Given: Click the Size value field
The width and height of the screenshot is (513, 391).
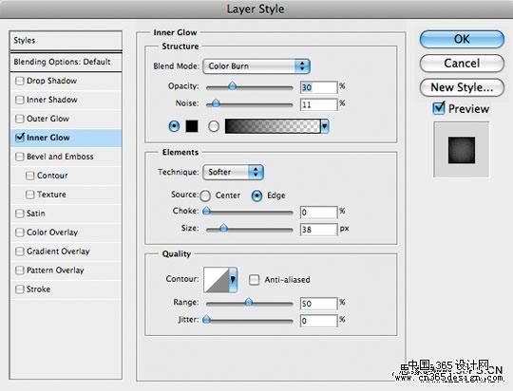Looking at the screenshot, I should coord(318,230).
